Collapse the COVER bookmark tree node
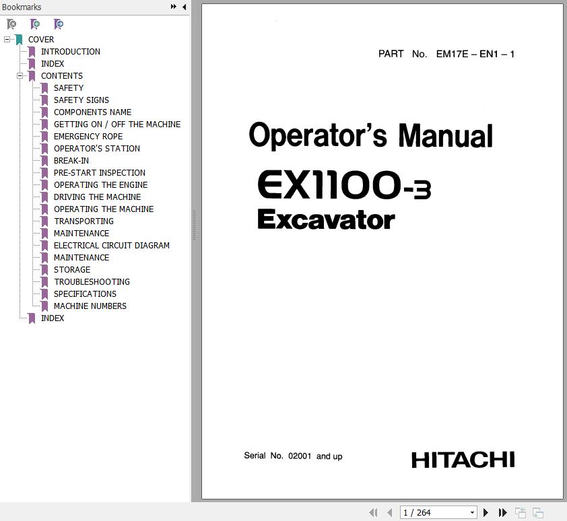 7,40
